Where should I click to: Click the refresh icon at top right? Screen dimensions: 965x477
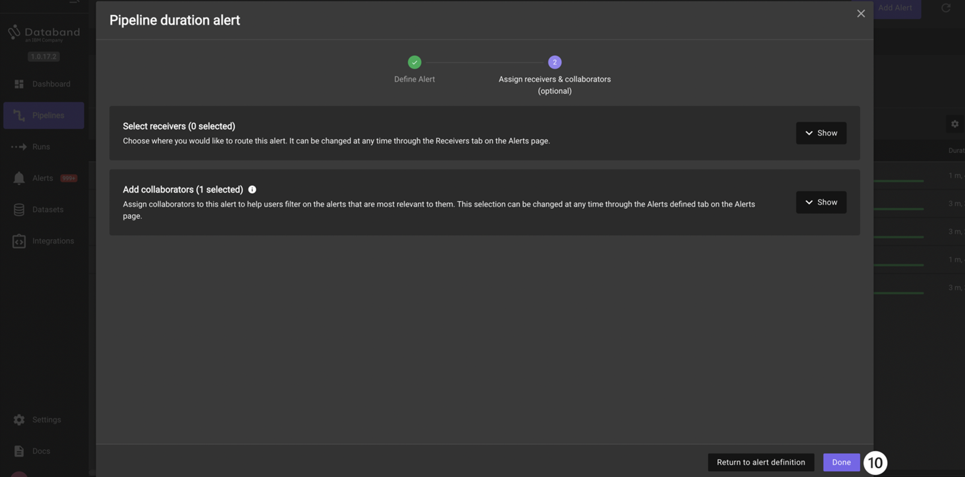[946, 8]
